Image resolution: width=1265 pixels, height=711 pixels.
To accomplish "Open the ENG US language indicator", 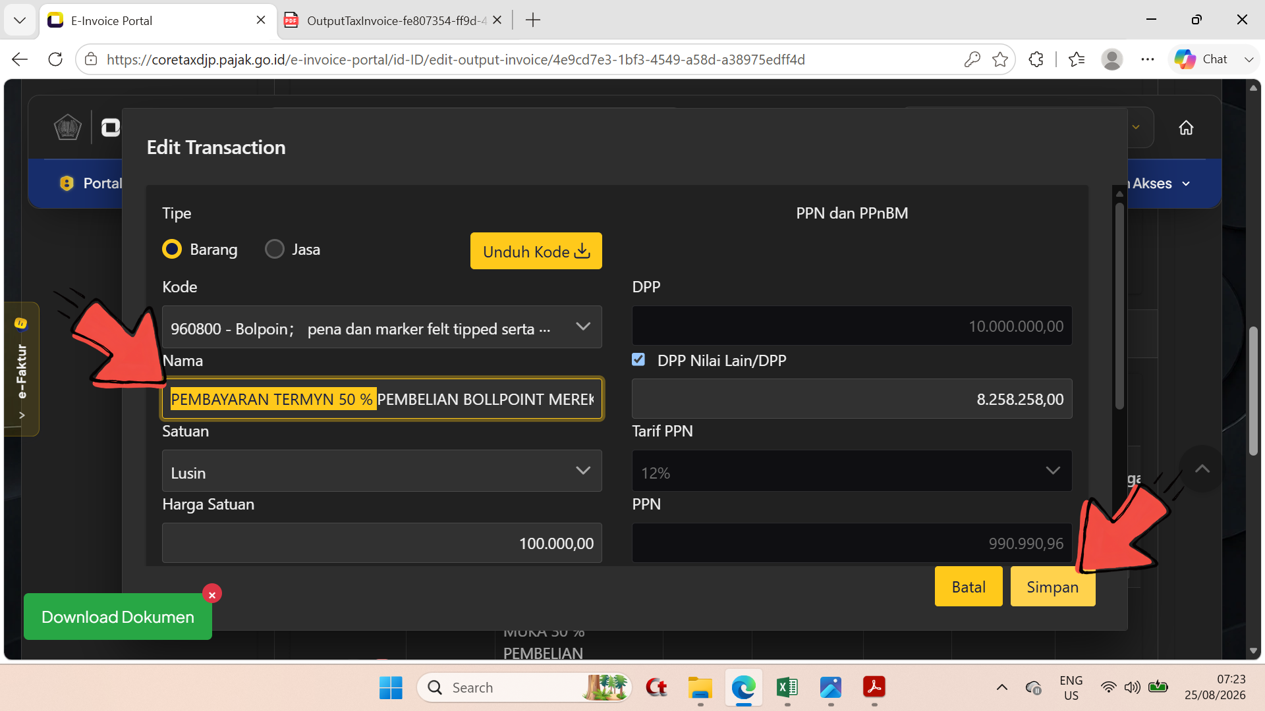I will (x=1071, y=687).
